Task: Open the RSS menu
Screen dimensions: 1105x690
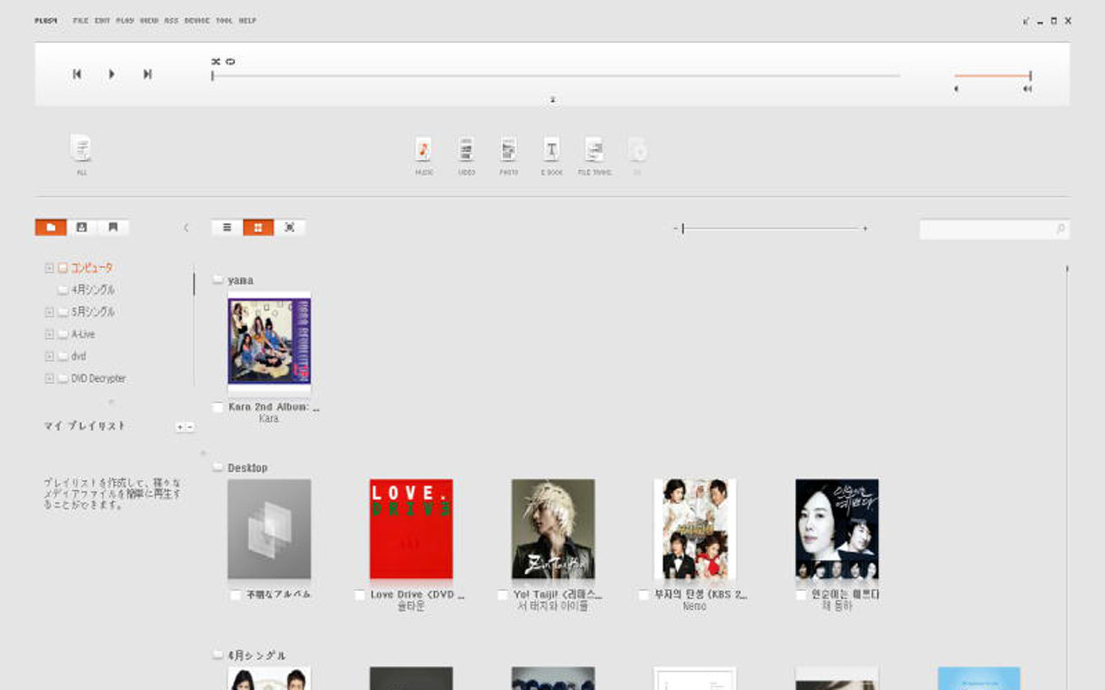Action: click(171, 21)
